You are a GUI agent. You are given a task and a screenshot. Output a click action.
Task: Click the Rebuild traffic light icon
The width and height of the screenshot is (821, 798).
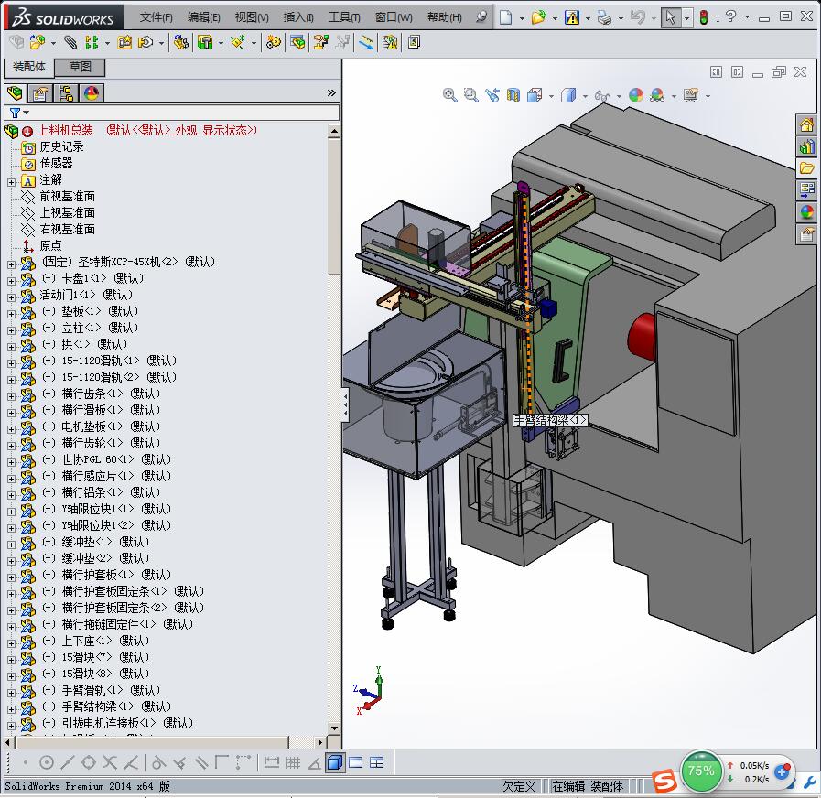pos(703,17)
